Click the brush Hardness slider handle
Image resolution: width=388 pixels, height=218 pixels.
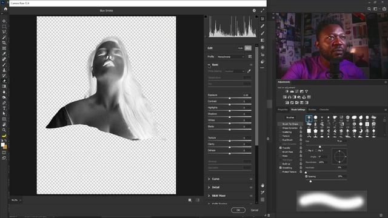click(306, 172)
